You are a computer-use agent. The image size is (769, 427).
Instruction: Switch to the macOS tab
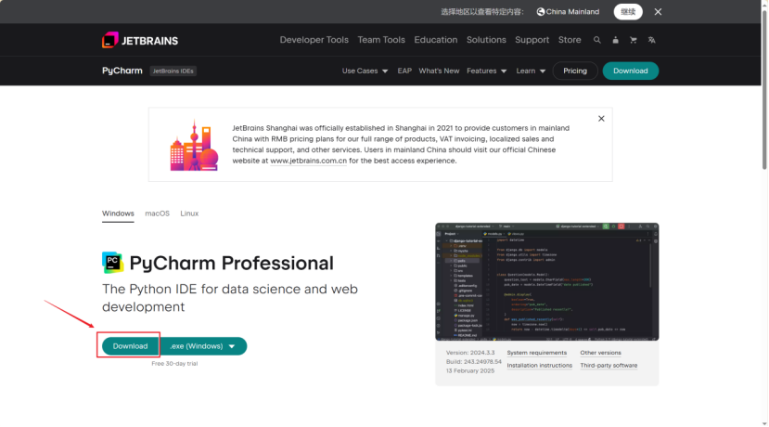coord(157,213)
